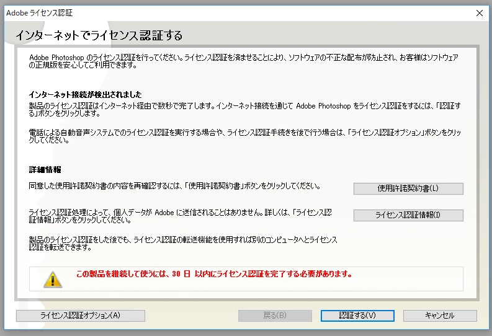Click the paragraph about 電話による自動音声システム
Screen dimensions: 492x336
click(x=244, y=136)
